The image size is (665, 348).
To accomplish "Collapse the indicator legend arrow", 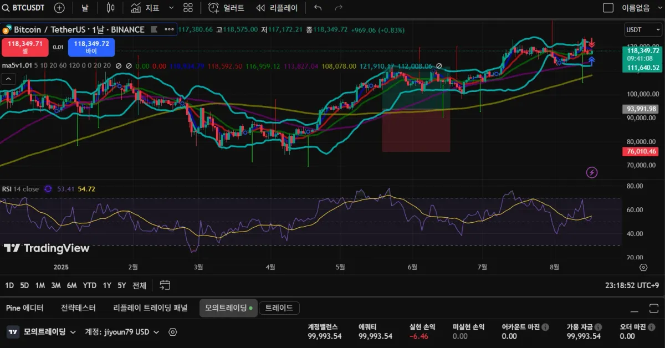I will pyautogui.click(x=8, y=79).
